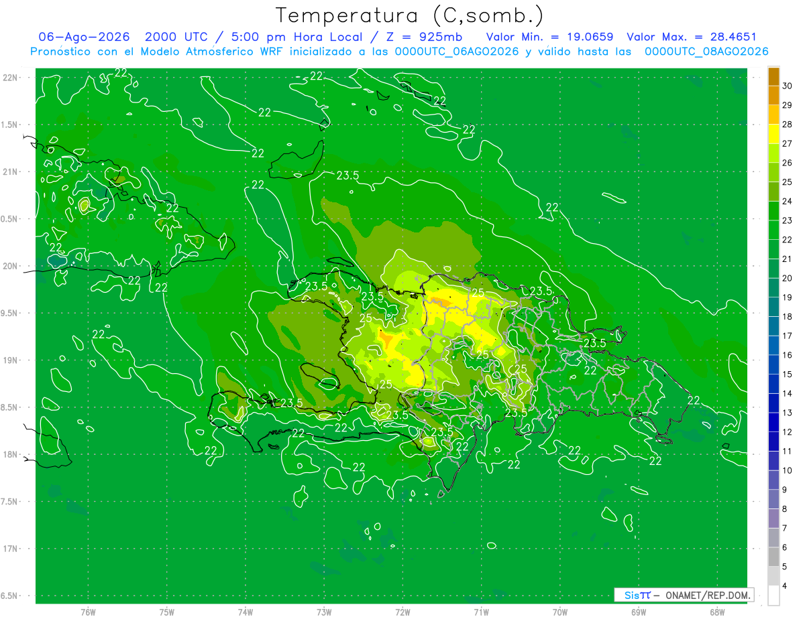Click the 'SisTT - ONAMET/REP.DOM.' credit label
The image size is (805, 621).
point(684,595)
